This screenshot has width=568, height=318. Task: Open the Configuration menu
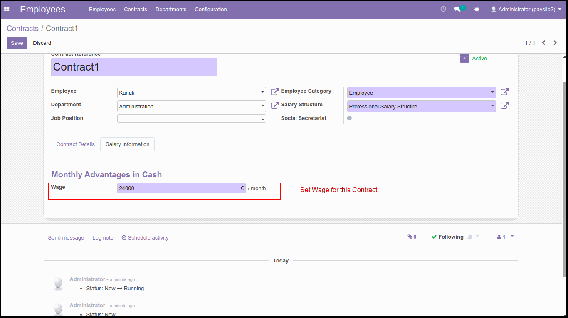tap(211, 9)
